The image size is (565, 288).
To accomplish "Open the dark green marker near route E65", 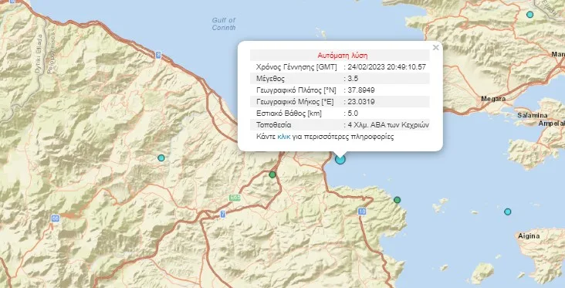I will [272, 174].
